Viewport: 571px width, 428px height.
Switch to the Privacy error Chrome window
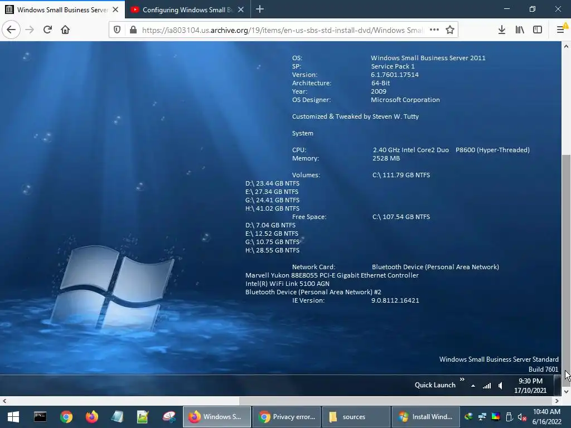(287, 417)
